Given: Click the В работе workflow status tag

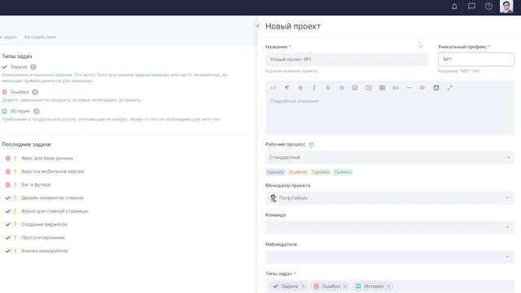Looking at the screenshot, I should coord(298,172).
